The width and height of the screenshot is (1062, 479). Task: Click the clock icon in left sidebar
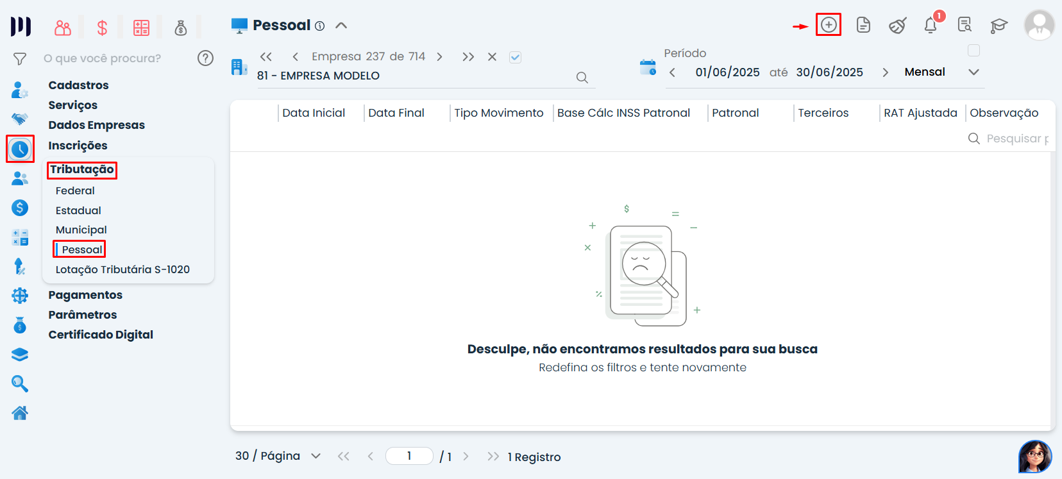[20, 149]
